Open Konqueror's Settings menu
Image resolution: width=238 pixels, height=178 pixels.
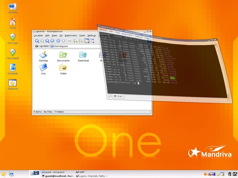(x=91, y=35)
